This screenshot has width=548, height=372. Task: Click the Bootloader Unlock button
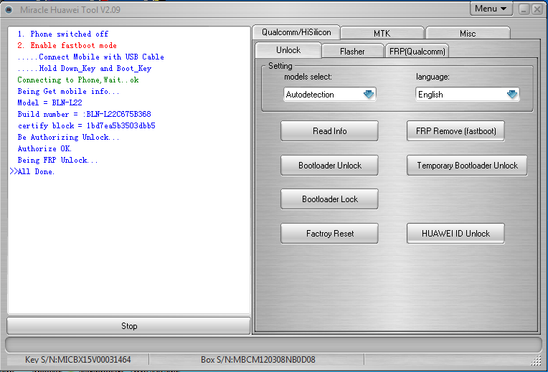point(329,166)
